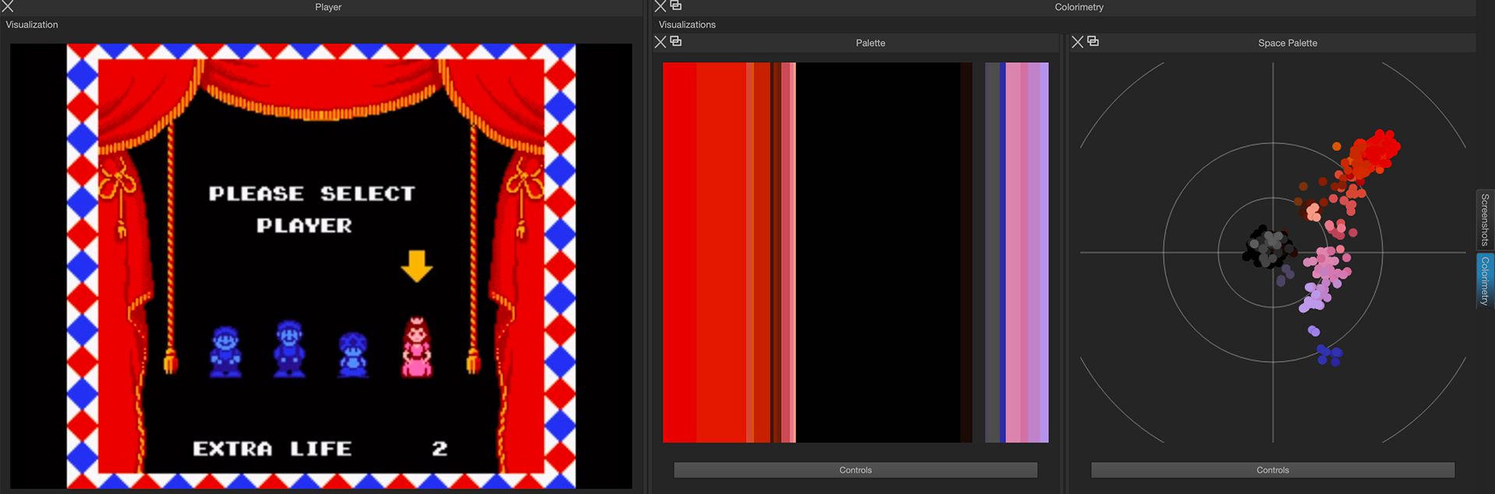This screenshot has height=494, width=1495.
Task: Click the game screen in the Player visualization
Action: point(321,266)
